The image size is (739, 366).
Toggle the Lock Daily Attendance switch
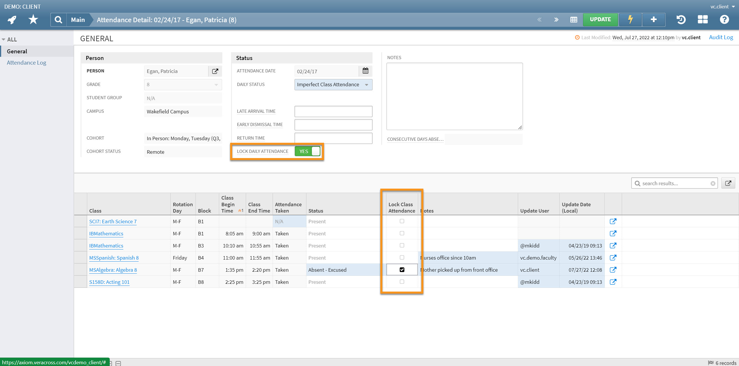(x=308, y=151)
